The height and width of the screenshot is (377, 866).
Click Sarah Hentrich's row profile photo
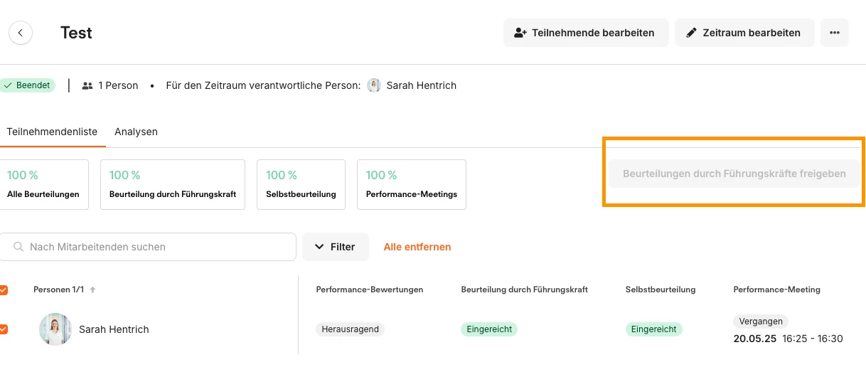coord(55,329)
